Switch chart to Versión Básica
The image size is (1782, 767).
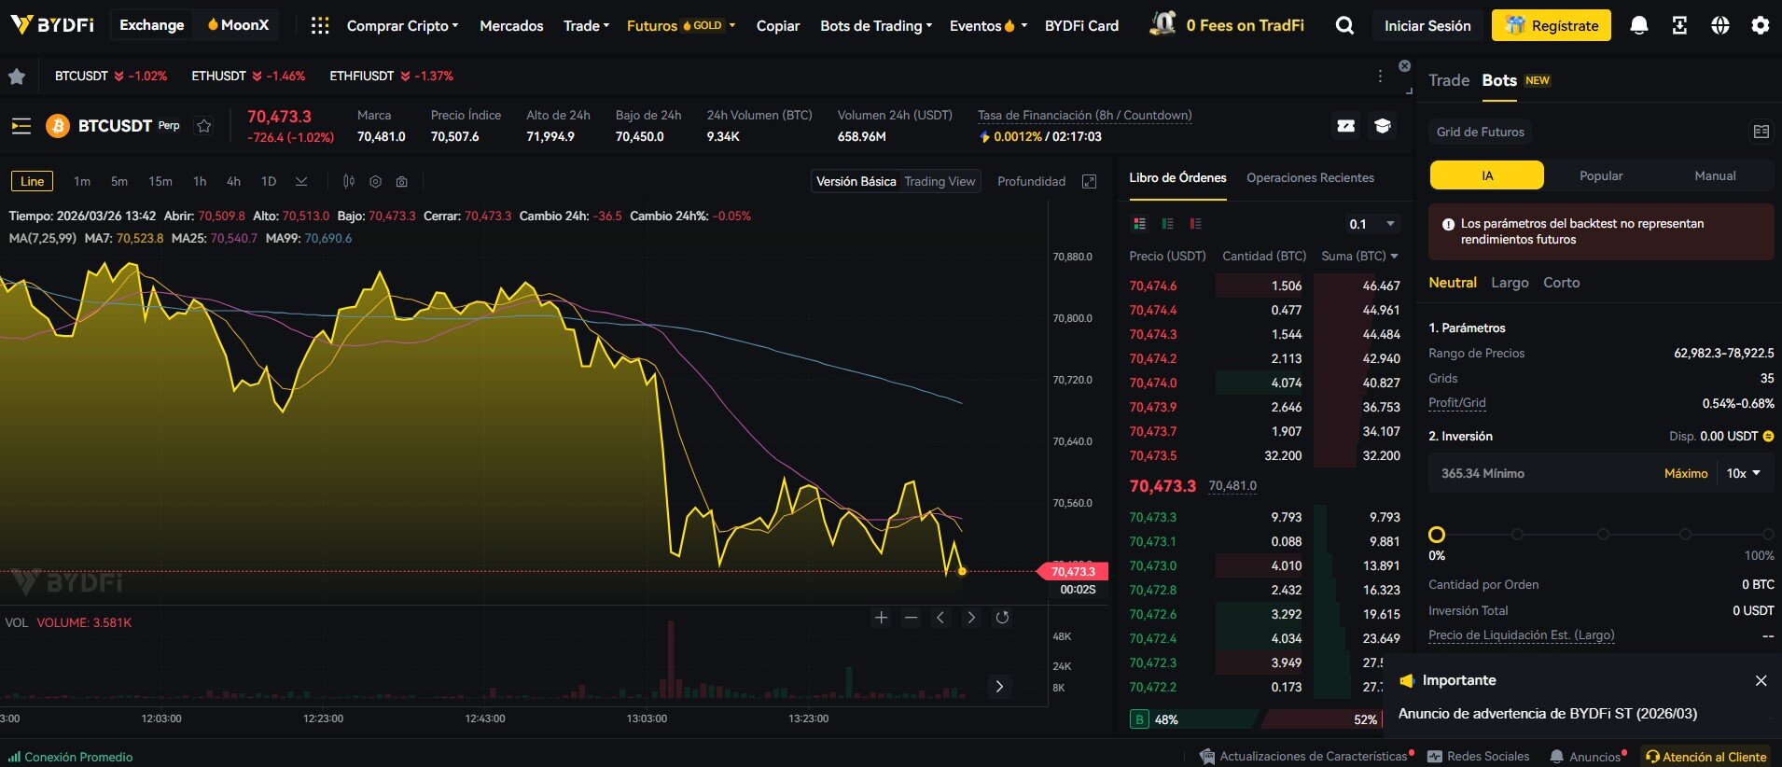pos(856,182)
